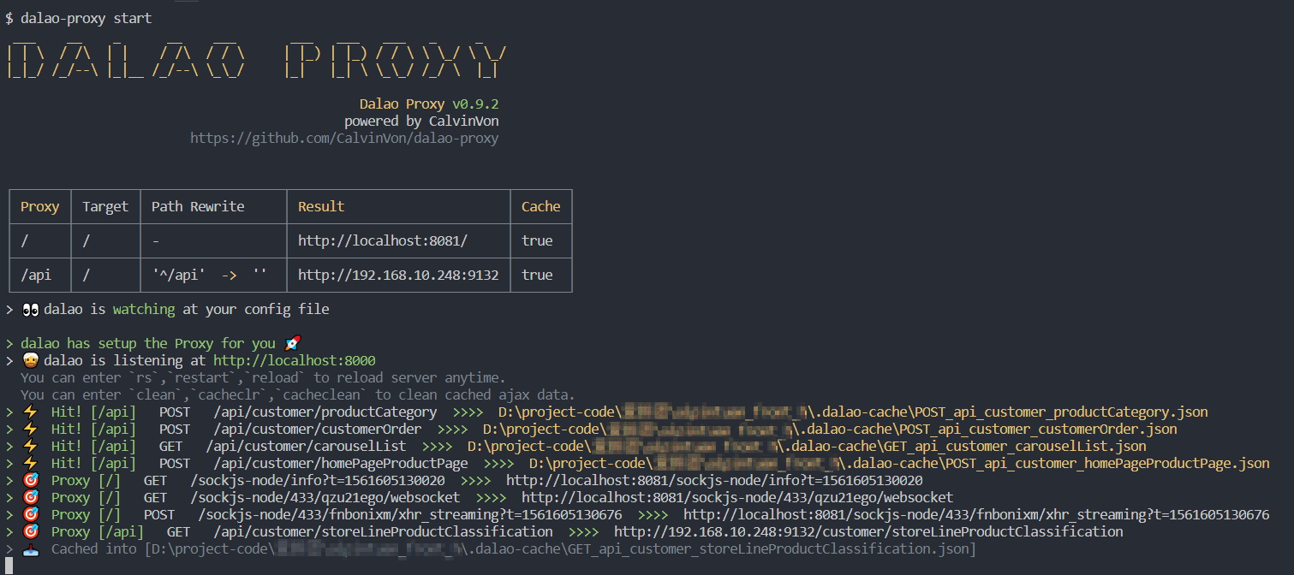1294x575 pixels.
Task: Click the http://localhost:8081/sockjs-node/info target URL
Action: click(x=714, y=480)
